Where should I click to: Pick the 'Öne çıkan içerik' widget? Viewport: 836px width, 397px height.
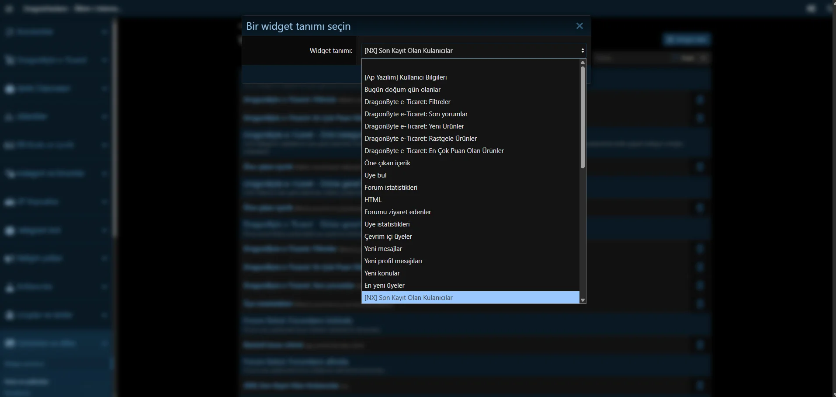coord(387,163)
